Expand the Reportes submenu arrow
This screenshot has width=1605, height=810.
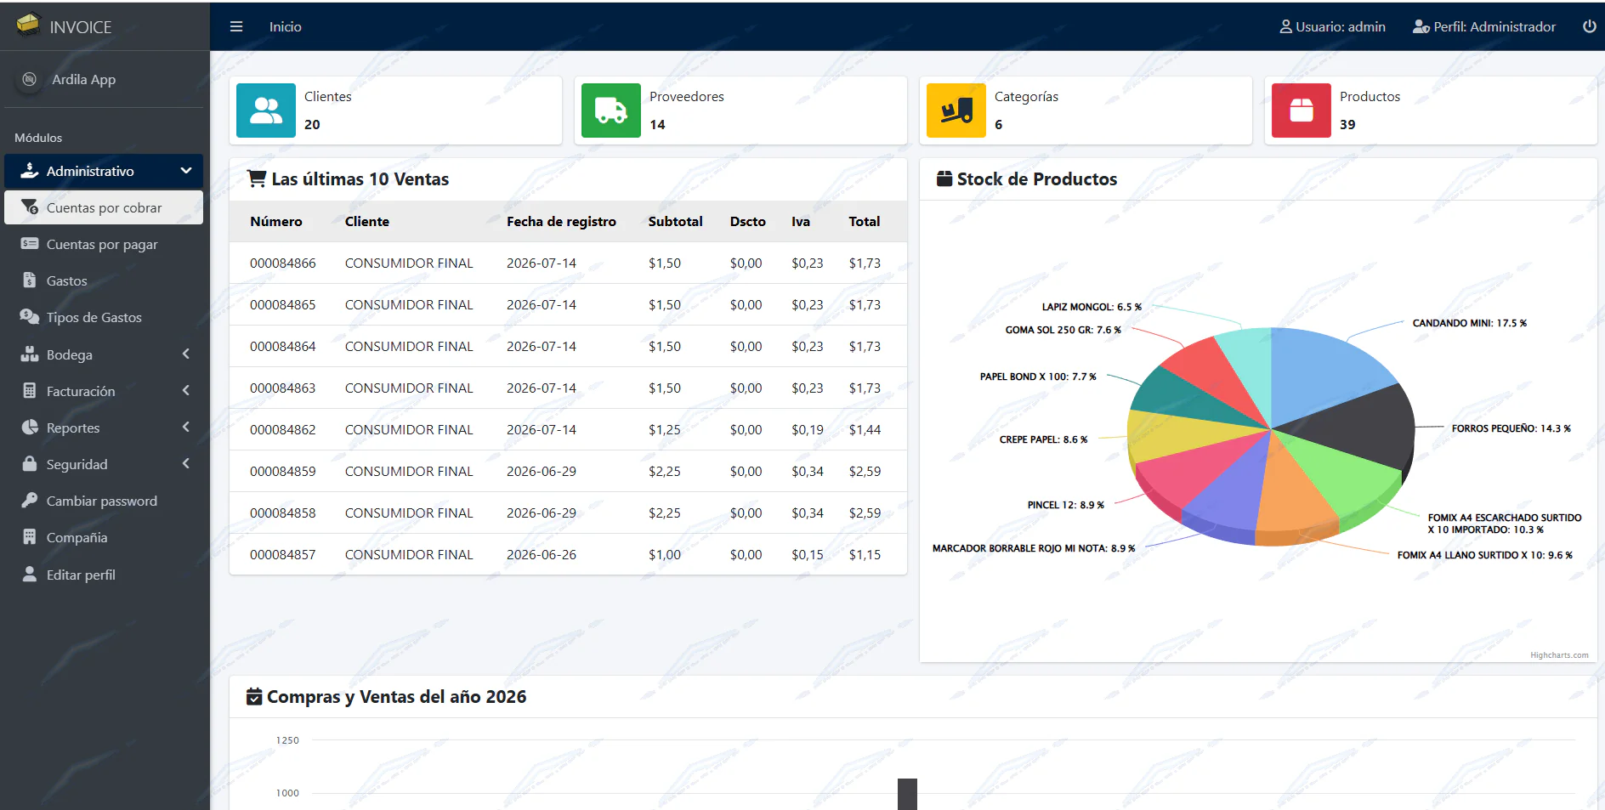click(x=186, y=428)
